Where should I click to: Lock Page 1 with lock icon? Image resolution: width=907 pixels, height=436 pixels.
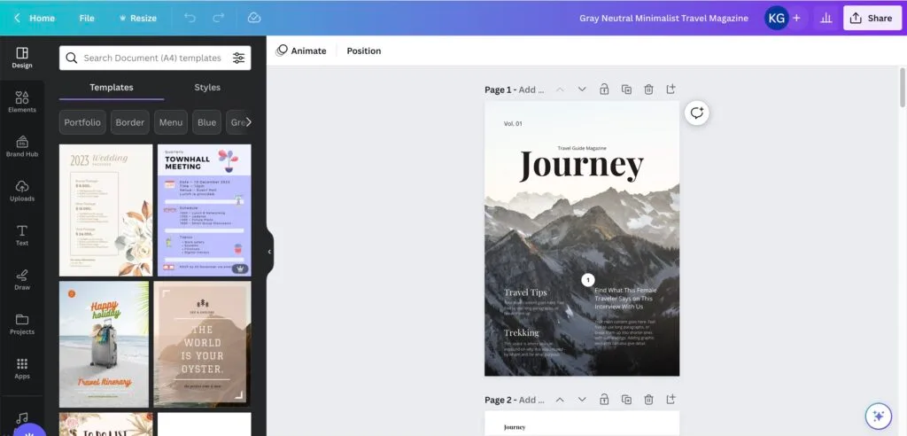pos(604,90)
